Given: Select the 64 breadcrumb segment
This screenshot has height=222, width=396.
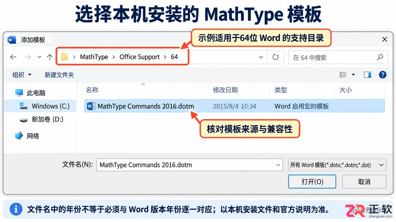Looking at the screenshot, I should coord(174,57).
